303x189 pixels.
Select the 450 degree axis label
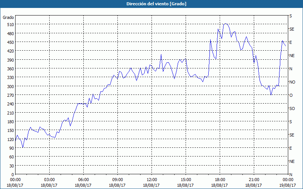pyautogui.click(x=11, y=42)
